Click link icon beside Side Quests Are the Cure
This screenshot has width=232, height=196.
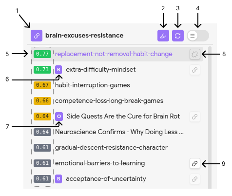(x=194, y=117)
